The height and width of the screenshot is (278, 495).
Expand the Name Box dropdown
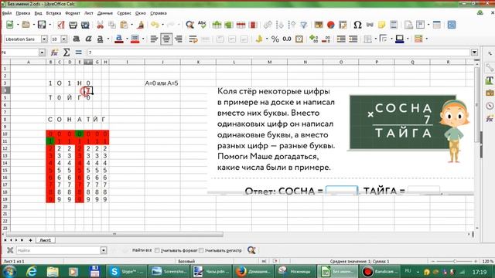(x=42, y=53)
